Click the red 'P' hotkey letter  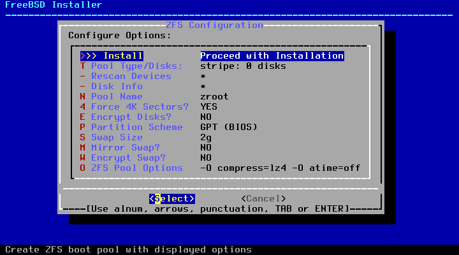(82, 127)
